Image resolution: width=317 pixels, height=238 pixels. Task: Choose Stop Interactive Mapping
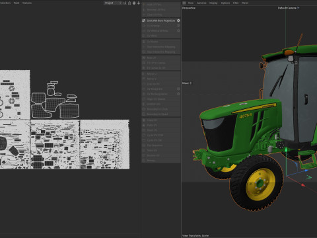pyautogui.click(x=161, y=52)
